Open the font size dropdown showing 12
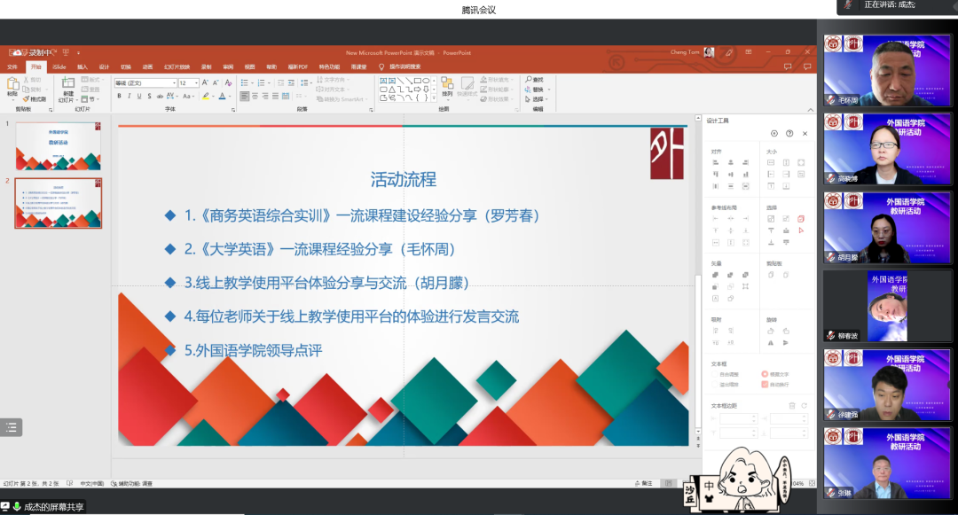 [x=195, y=82]
